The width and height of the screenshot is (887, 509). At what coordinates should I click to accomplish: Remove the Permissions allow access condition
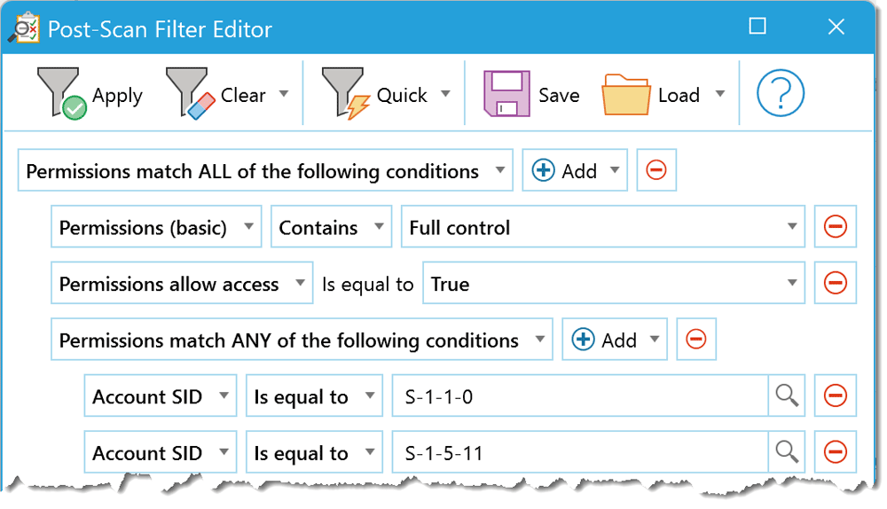pos(835,283)
